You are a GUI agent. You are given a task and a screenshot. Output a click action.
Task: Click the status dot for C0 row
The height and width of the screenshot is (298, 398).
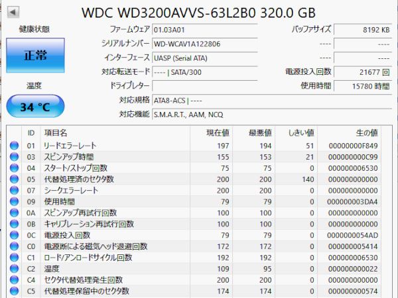14,246
